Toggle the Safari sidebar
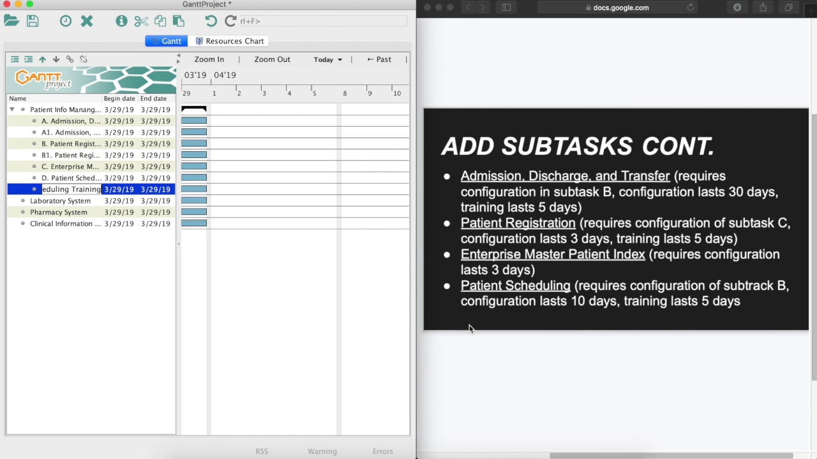The width and height of the screenshot is (817, 459). (506, 8)
